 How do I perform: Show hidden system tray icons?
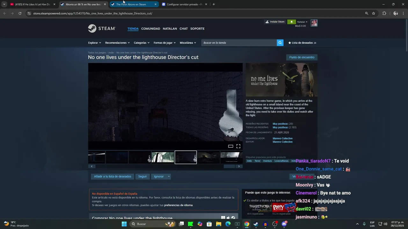click(x=357, y=224)
